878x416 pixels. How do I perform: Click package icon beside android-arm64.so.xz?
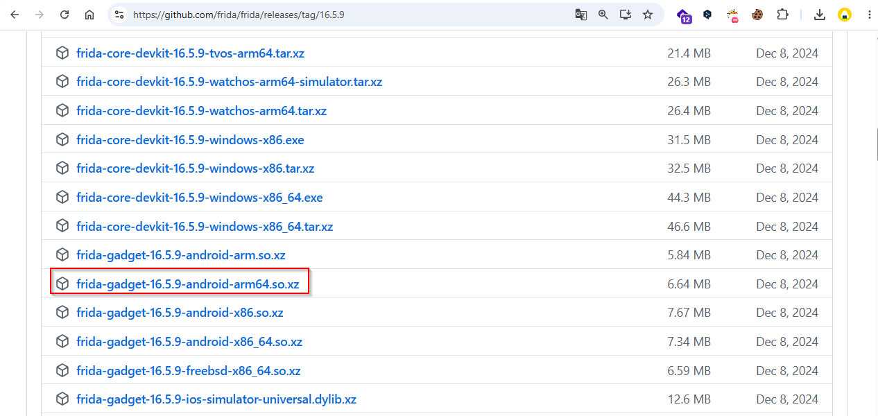62,284
